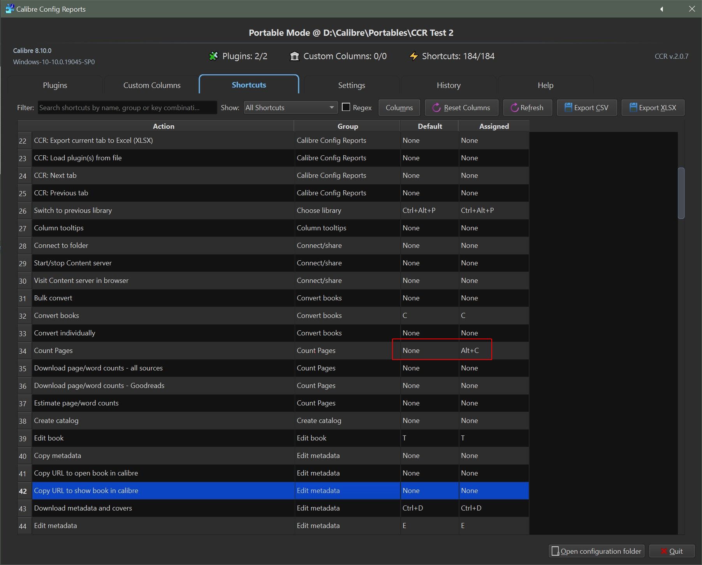This screenshot has width=702, height=565.
Task: Click the lightning bolt Shortcuts icon
Action: click(413, 56)
